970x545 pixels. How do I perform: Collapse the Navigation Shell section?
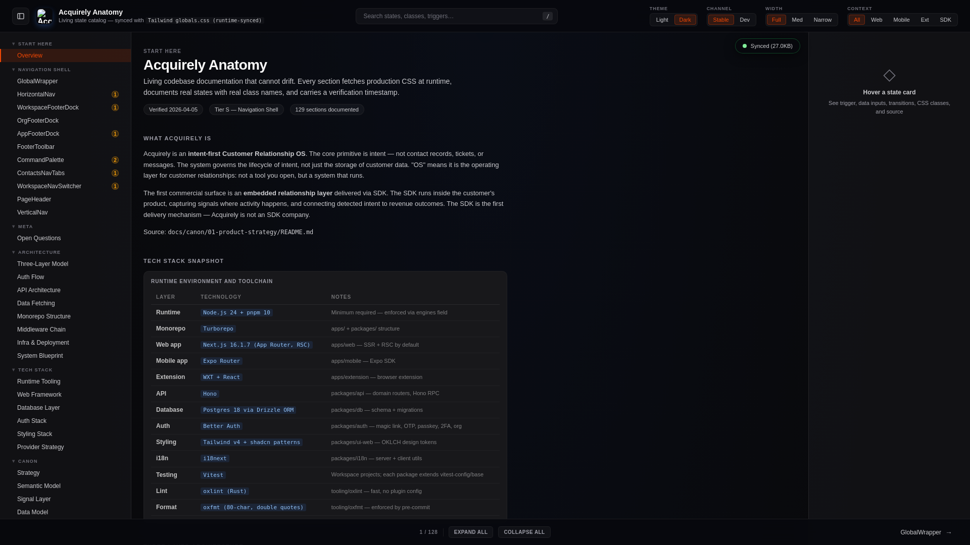click(x=41, y=70)
